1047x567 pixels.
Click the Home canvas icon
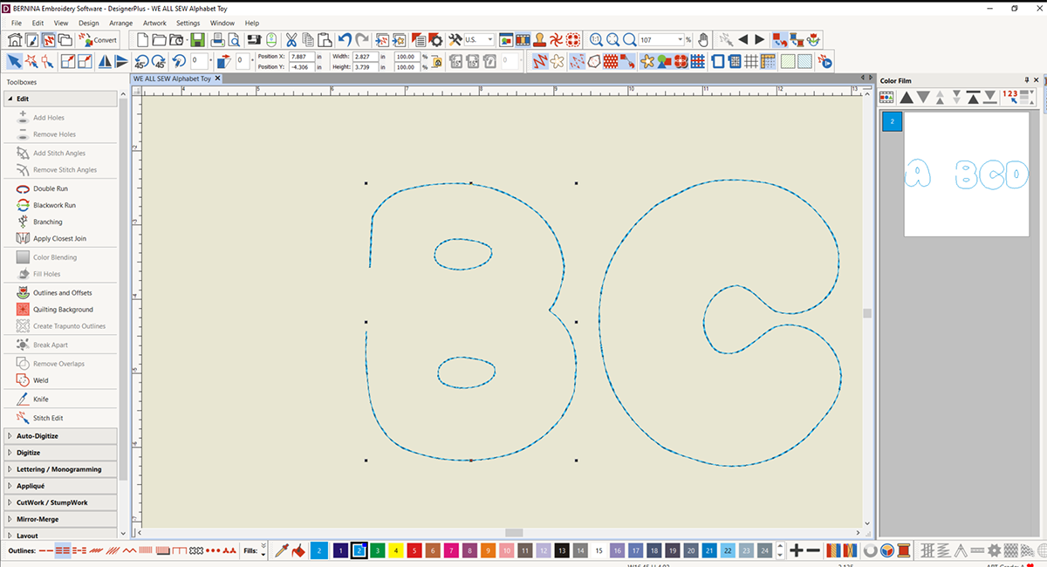(14, 40)
